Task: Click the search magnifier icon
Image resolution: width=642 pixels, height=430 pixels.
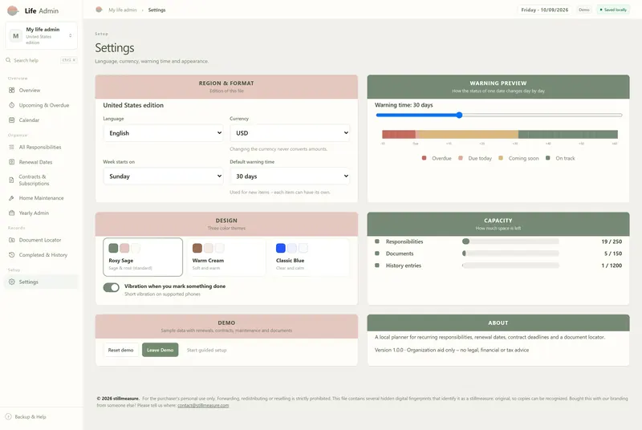Action: click(x=8, y=60)
